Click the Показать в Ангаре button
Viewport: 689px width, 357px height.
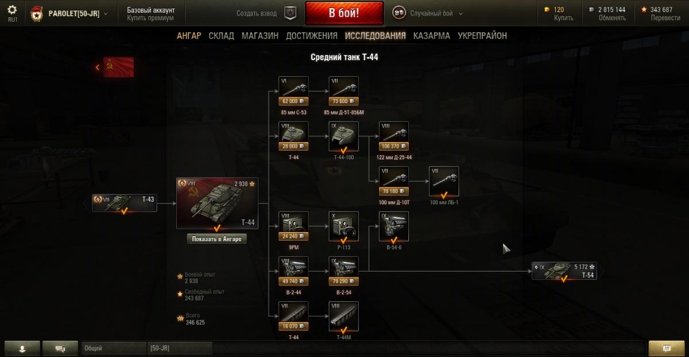[x=217, y=239]
